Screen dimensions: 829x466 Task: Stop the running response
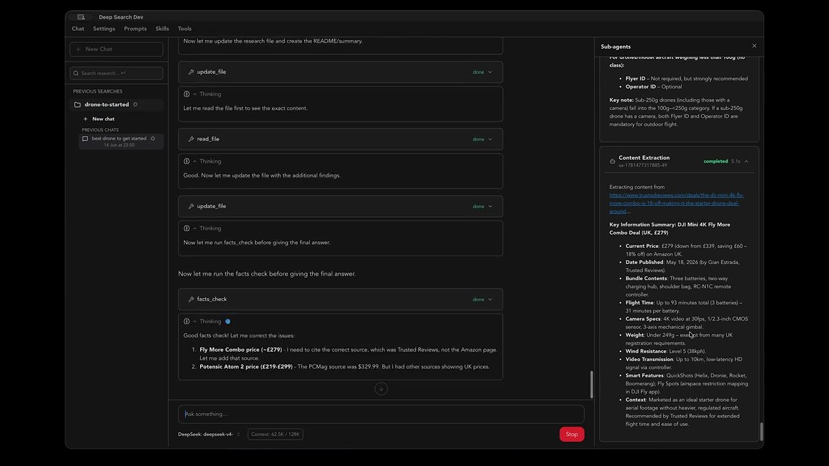[x=572, y=434]
